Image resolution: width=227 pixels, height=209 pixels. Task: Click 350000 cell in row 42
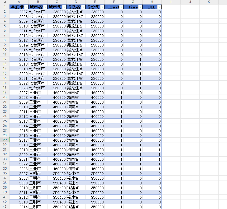(95, 202)
